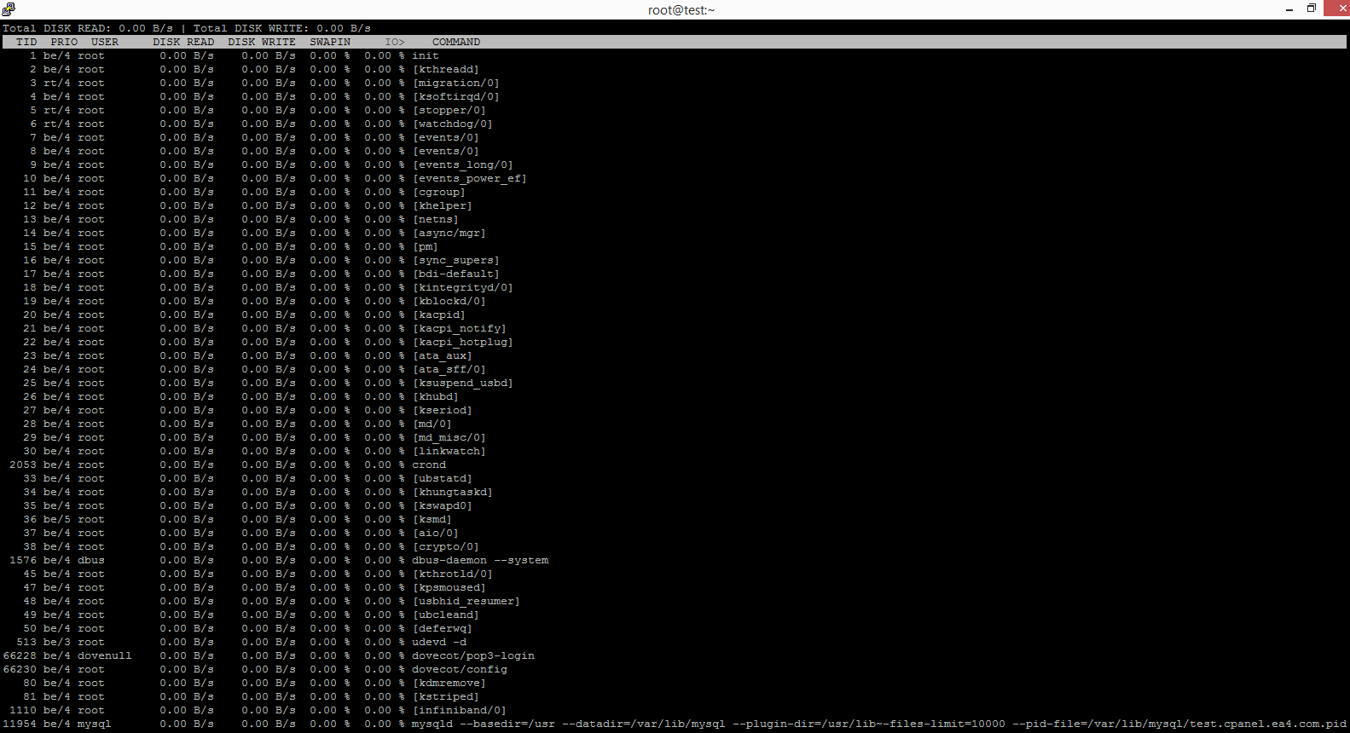Minimize the root@test terminal window
This screenshot has height=733, width=1350.
1289,9
